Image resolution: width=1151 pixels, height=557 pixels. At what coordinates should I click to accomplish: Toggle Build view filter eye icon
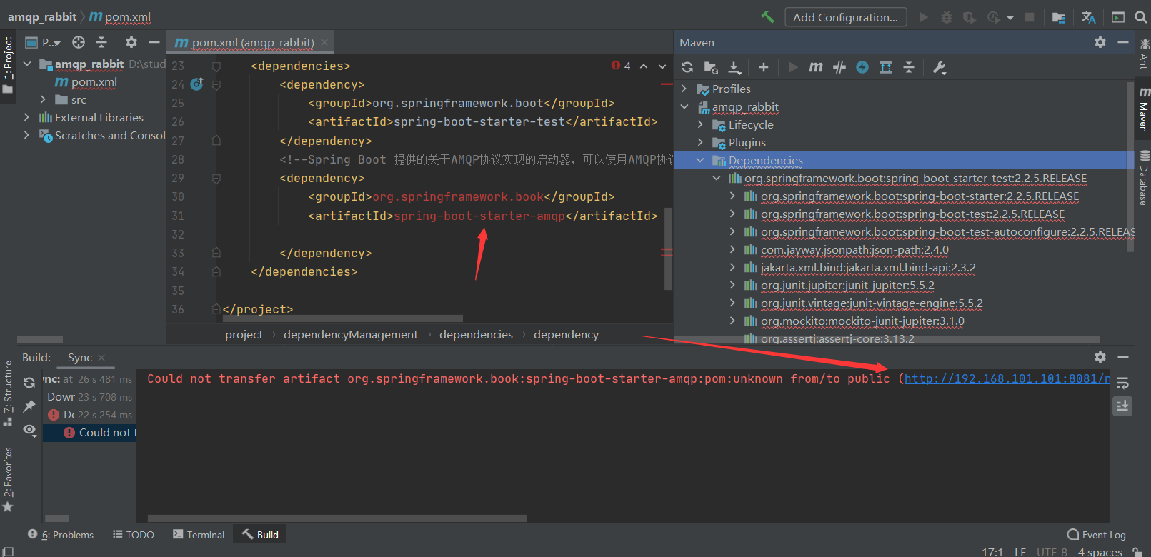point(29,430)
